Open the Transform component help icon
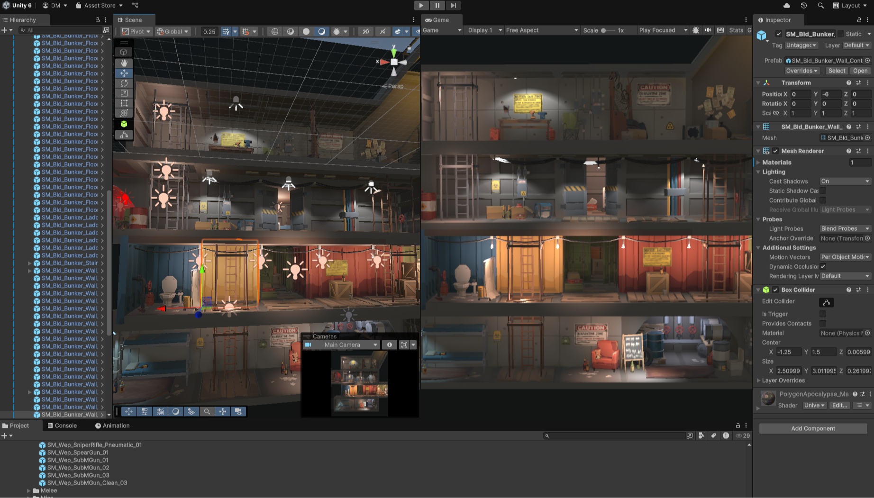Image resolution: width=874 pixels, height=498 pixels. click(849, 82)
